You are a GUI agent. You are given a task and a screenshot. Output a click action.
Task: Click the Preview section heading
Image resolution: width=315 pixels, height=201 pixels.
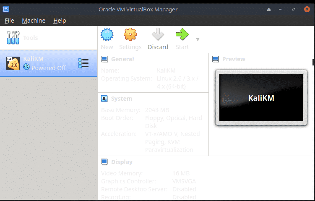click(x=234, y=59)
